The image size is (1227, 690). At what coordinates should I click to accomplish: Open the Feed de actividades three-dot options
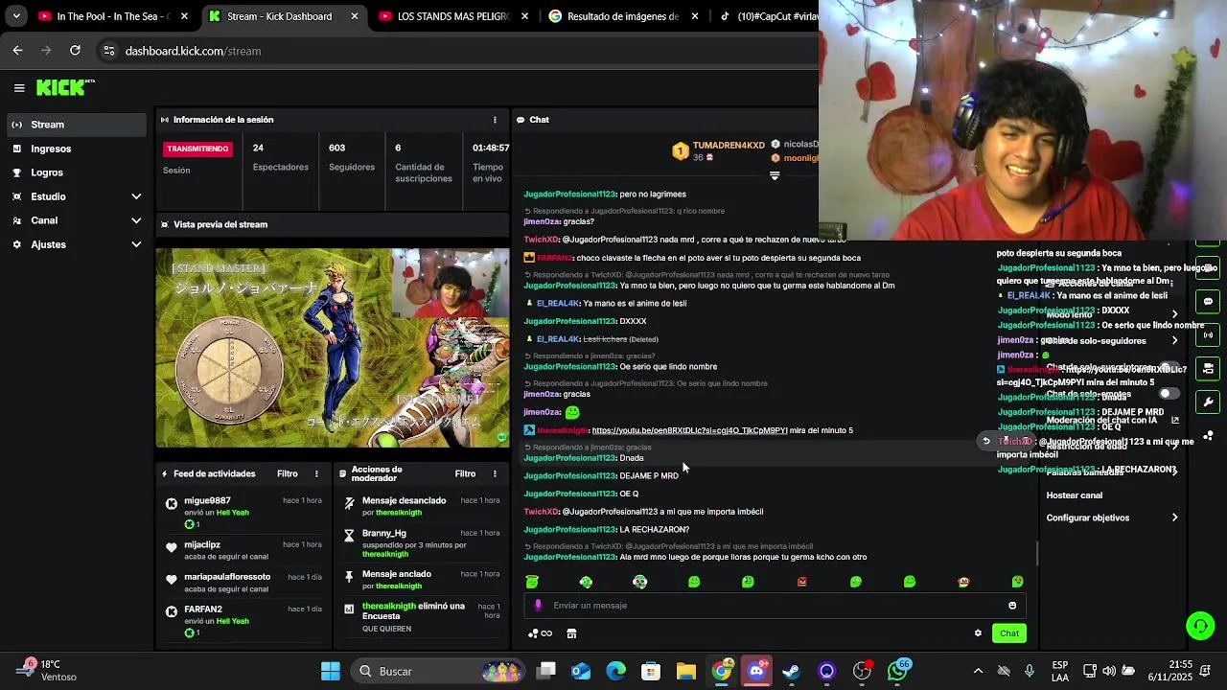tap(316, 473)
